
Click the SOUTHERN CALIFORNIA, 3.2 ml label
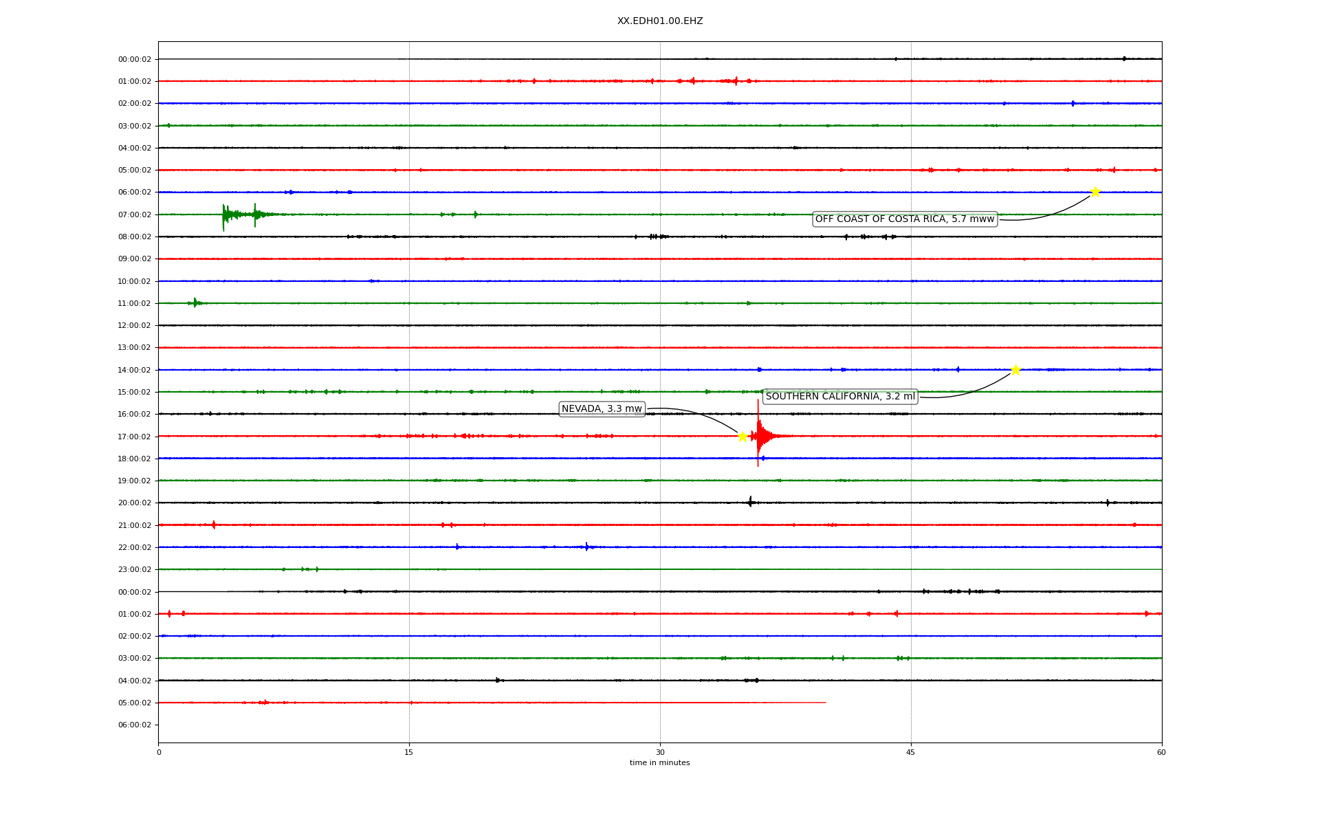(x=840, y=397)
